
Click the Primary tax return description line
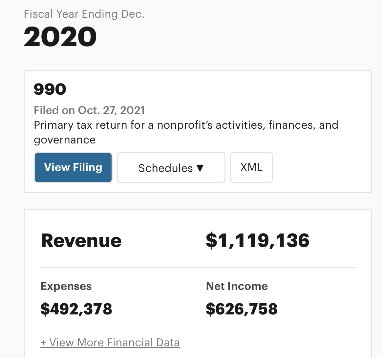[x=186, y=125]
